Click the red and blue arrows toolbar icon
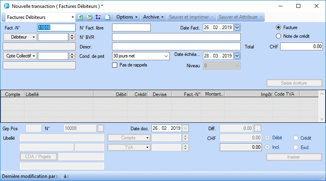 point(98,17)
